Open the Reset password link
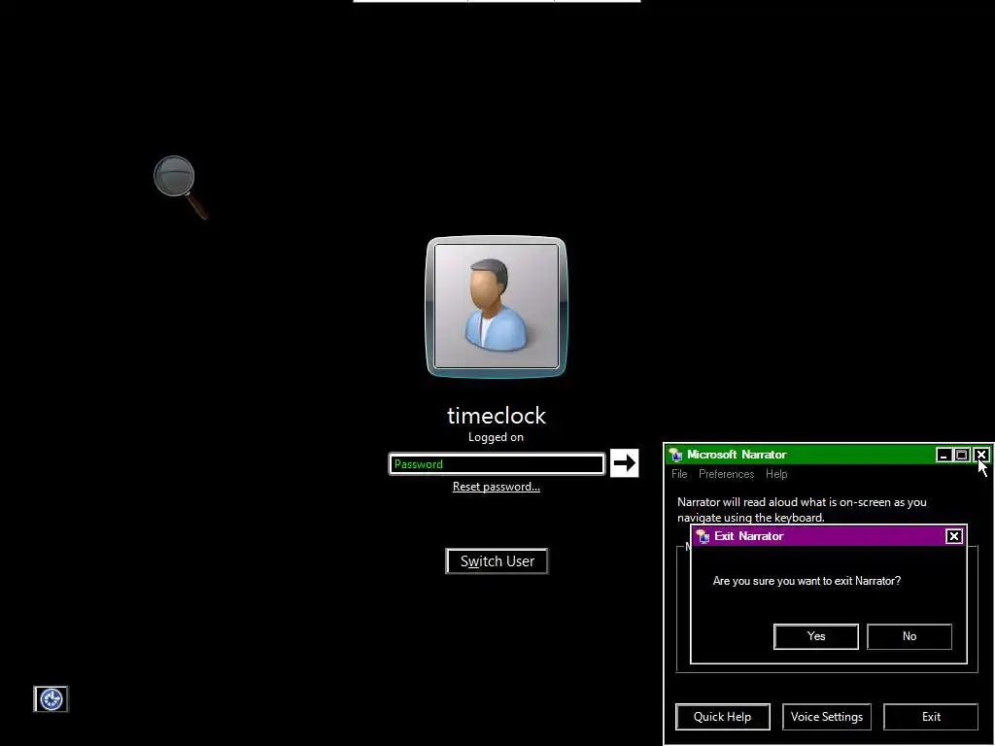This screenshot has height=746, width=995. point(497,487)
